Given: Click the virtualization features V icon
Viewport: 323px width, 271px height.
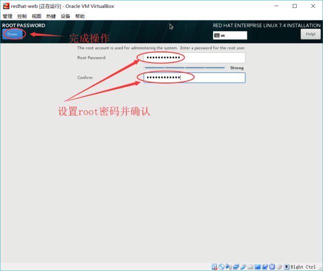Looking at the screenshot, I should [x=272, y=267].
